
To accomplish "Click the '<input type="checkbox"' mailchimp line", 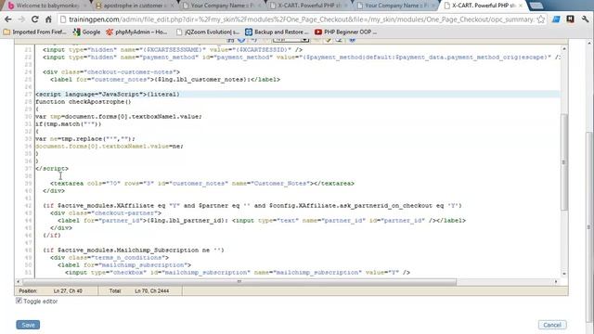I will [x=238, y=272].
